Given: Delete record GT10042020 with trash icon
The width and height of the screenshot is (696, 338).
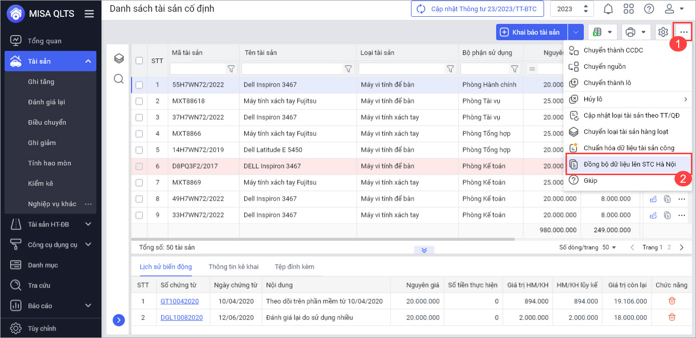Looking at the screenshot, I should coord(672,301).
